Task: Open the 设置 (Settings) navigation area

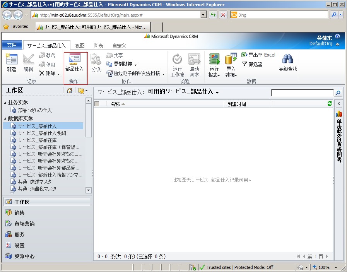Action: [x=47, y=245]
